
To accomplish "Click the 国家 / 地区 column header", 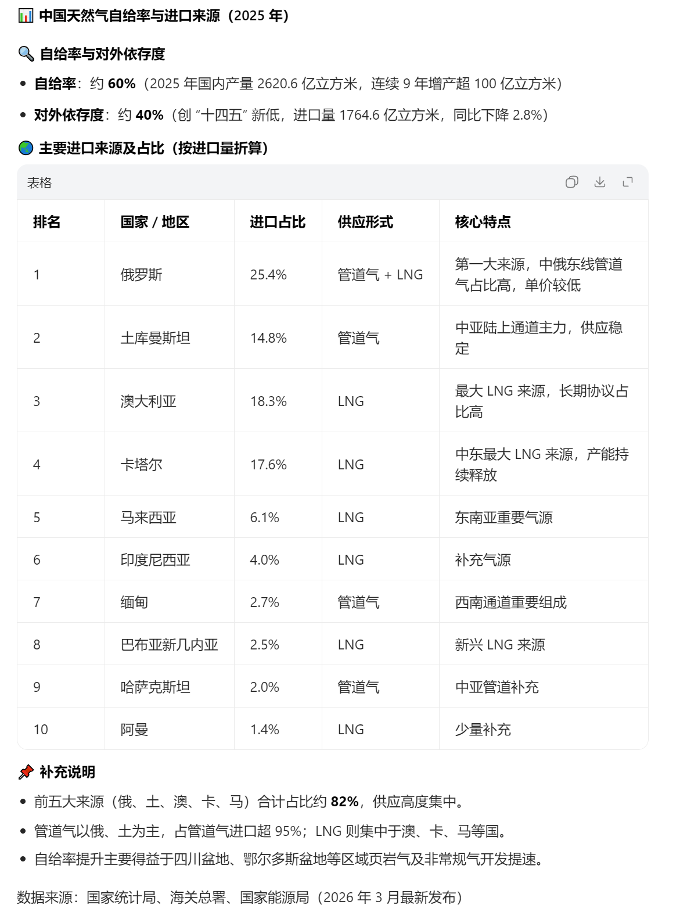I will (154, 221).
